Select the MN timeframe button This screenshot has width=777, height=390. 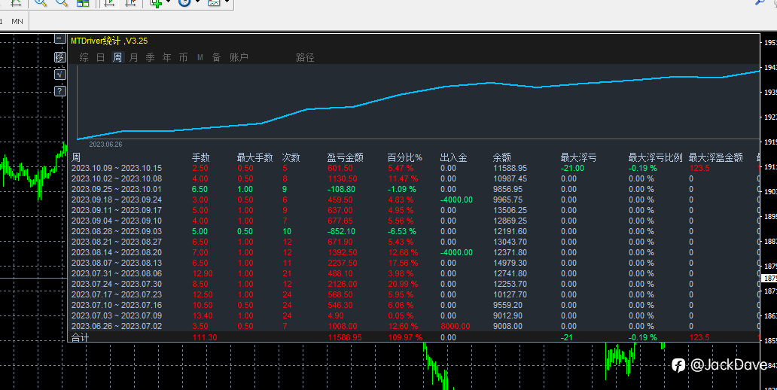(17, 21)
